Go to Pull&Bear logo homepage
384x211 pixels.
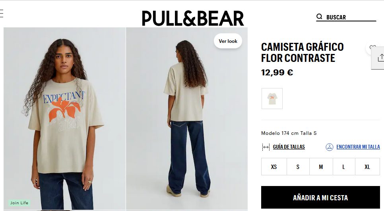pos(193,18)
